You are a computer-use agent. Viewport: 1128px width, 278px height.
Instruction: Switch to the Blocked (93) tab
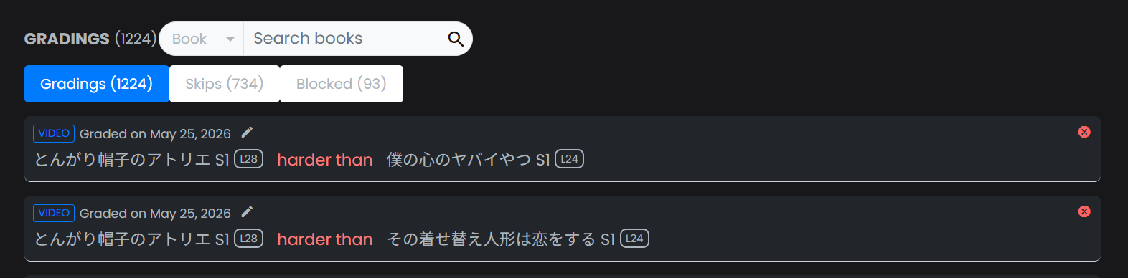(342, 84)
